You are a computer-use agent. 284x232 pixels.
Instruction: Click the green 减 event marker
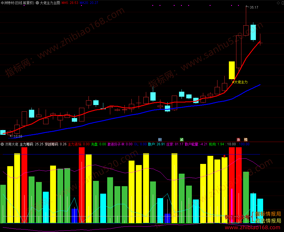pyautogui.click(x=182, y=140)
